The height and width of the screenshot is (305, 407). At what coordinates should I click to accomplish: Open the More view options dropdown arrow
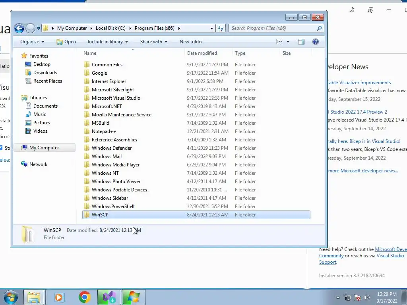[288, 42]
